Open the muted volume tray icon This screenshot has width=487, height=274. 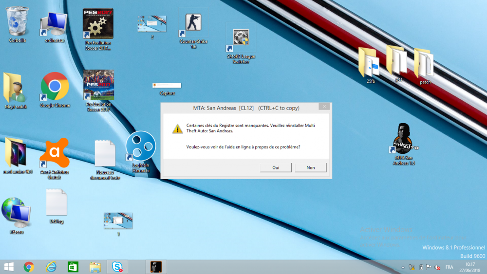[x=437, y=267]
